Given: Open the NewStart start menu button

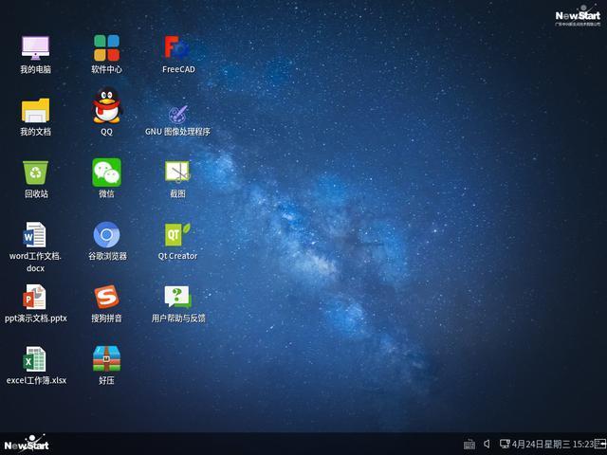Looking at the screenshot, I should (27, 444).
